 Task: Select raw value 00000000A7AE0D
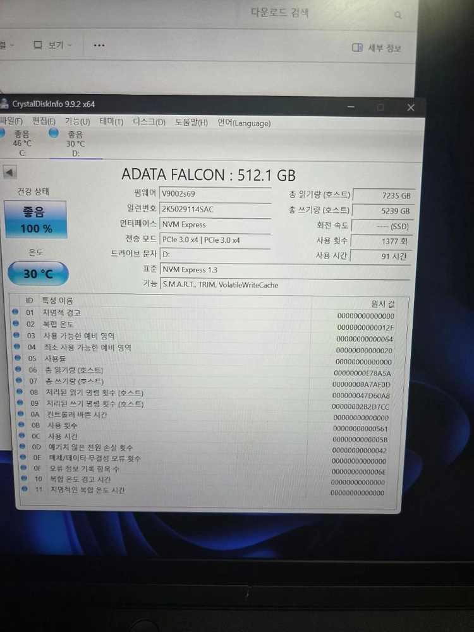pyautogui.click(x=361, y=384)
